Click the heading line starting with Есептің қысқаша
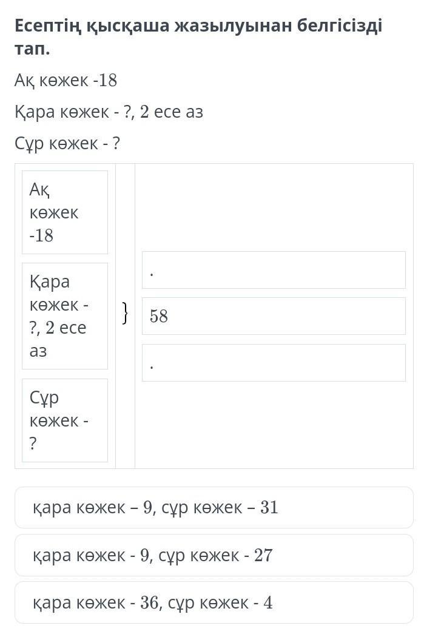The height and width of the screenshot is (634, 424). [x=198, y=26]
